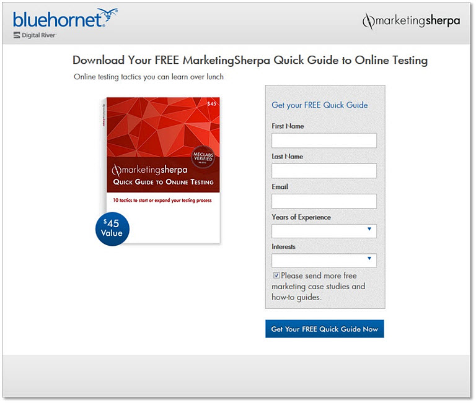The width and height of the screenshot is (476, 403).
Task: Click the Quick Guide book cover image
Action: click(161, 170)
